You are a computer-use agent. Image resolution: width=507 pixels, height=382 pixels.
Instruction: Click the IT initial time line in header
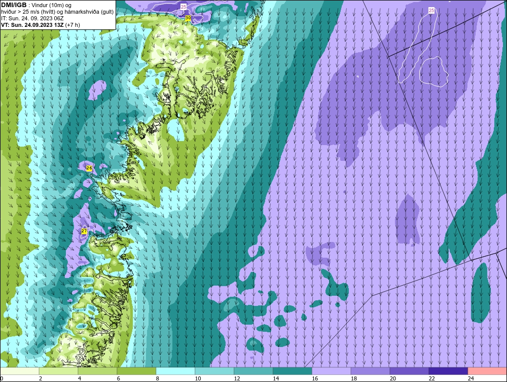click(x=32, y=18)
